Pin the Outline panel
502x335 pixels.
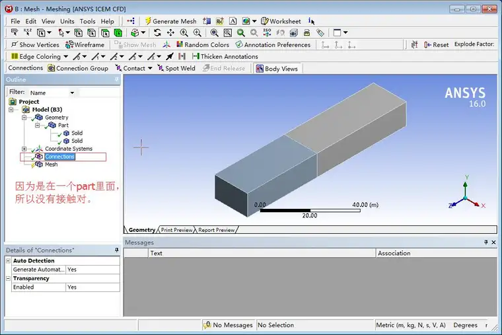click(x=116, y=79)
